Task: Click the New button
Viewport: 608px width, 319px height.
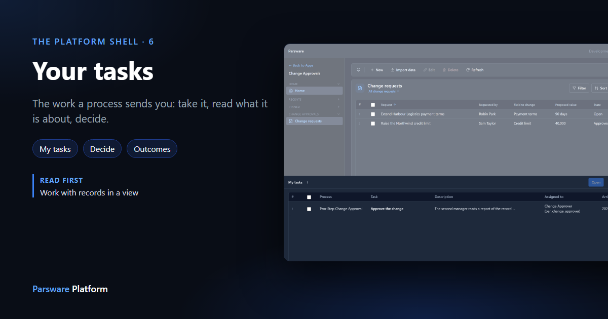Action: (x=376, y=70)
